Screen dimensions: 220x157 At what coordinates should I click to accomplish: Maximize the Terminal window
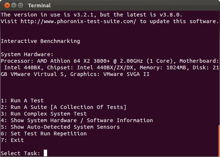21,6
